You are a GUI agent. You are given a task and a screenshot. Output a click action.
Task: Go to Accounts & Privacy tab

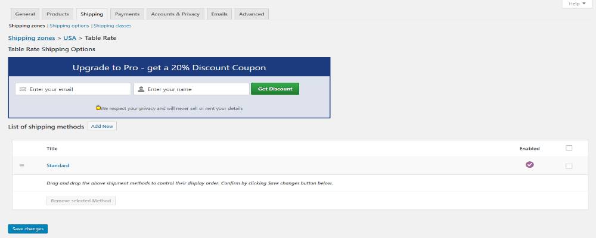[175, 14]
